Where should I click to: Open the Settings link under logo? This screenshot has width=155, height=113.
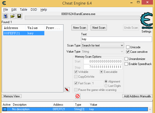[x=146, y=31]
